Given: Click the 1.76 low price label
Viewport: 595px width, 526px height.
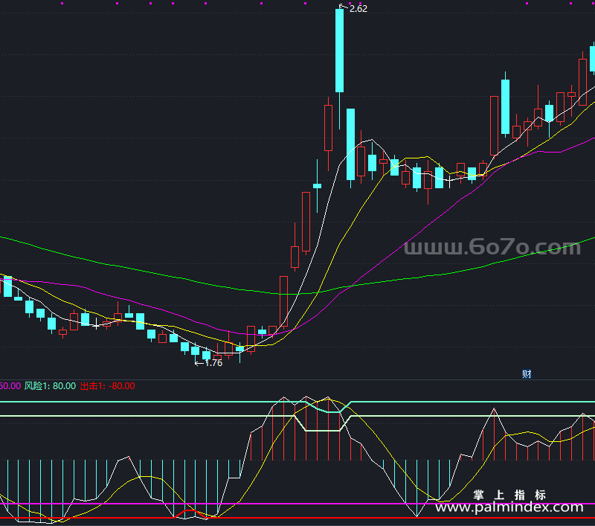Looking at the screenshot, I should [213, 363].
